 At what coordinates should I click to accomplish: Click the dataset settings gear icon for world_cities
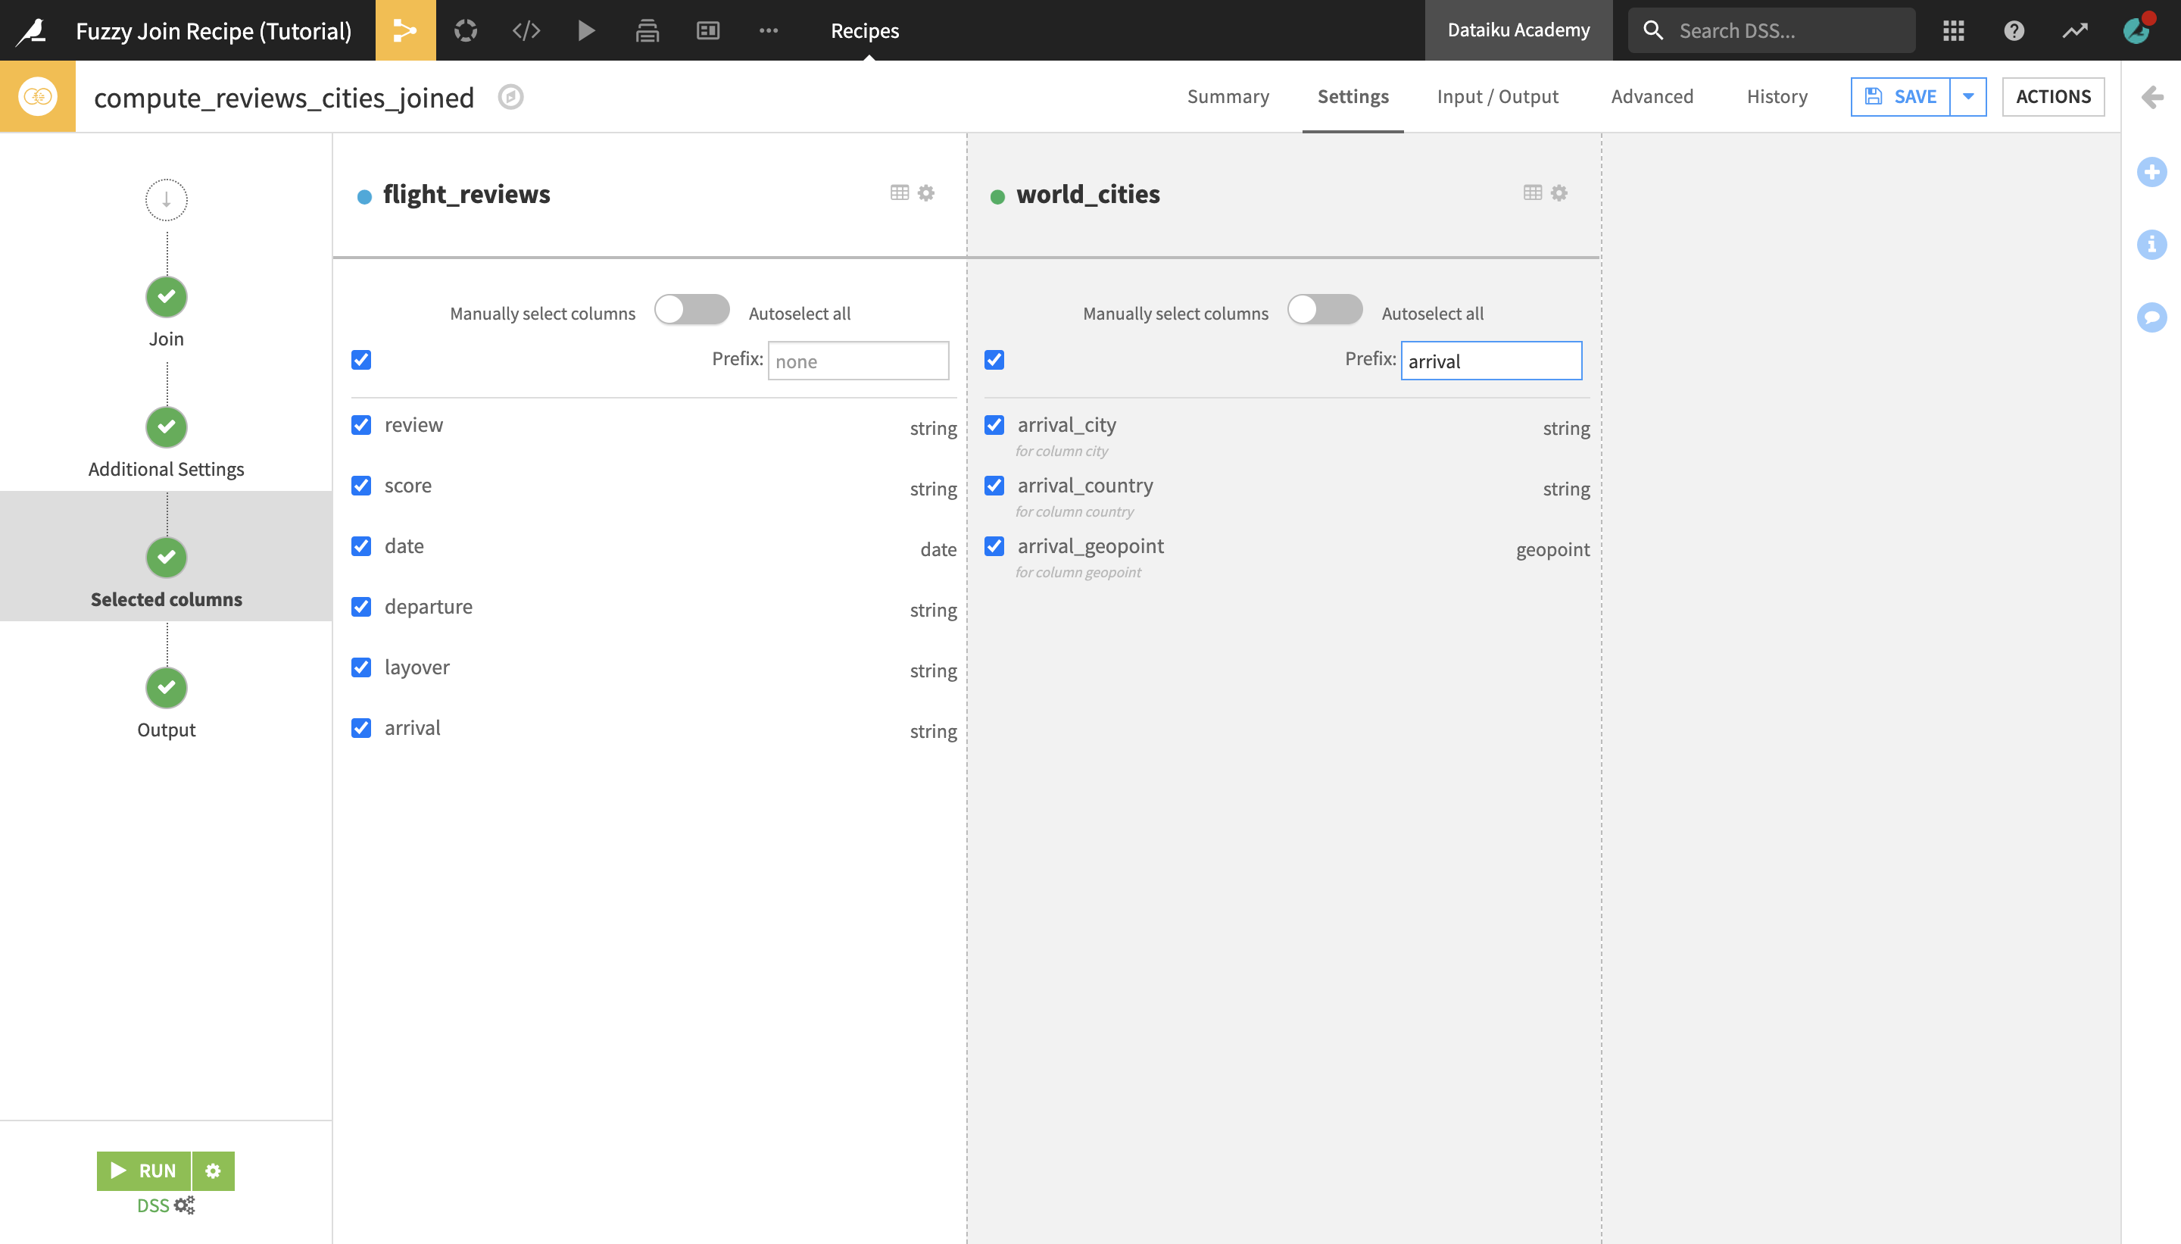tap(1559, 192)
